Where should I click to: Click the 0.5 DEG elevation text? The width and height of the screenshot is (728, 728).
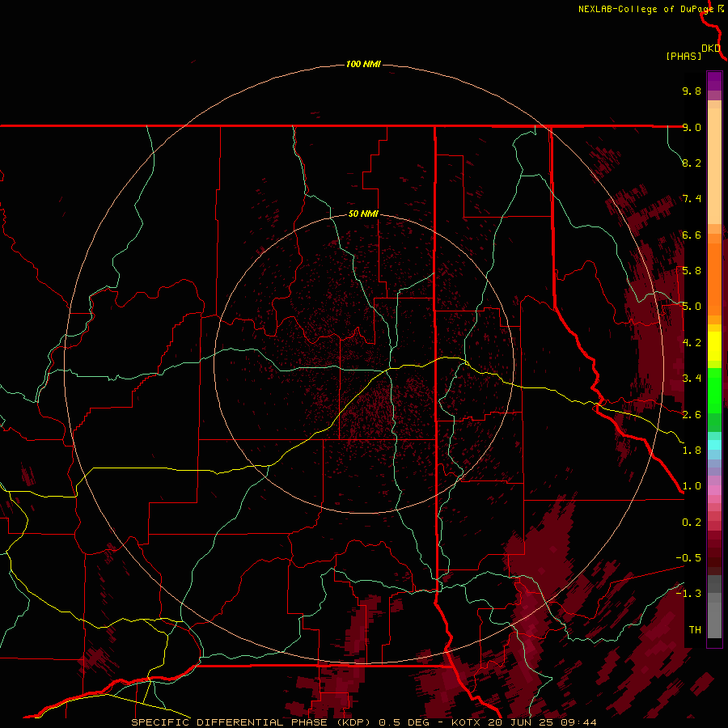pyautogui.click(x=405, y=722)
